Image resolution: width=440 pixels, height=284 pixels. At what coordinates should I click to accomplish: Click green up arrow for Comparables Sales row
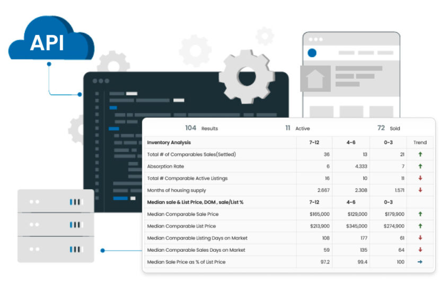[x=420, y=154]
